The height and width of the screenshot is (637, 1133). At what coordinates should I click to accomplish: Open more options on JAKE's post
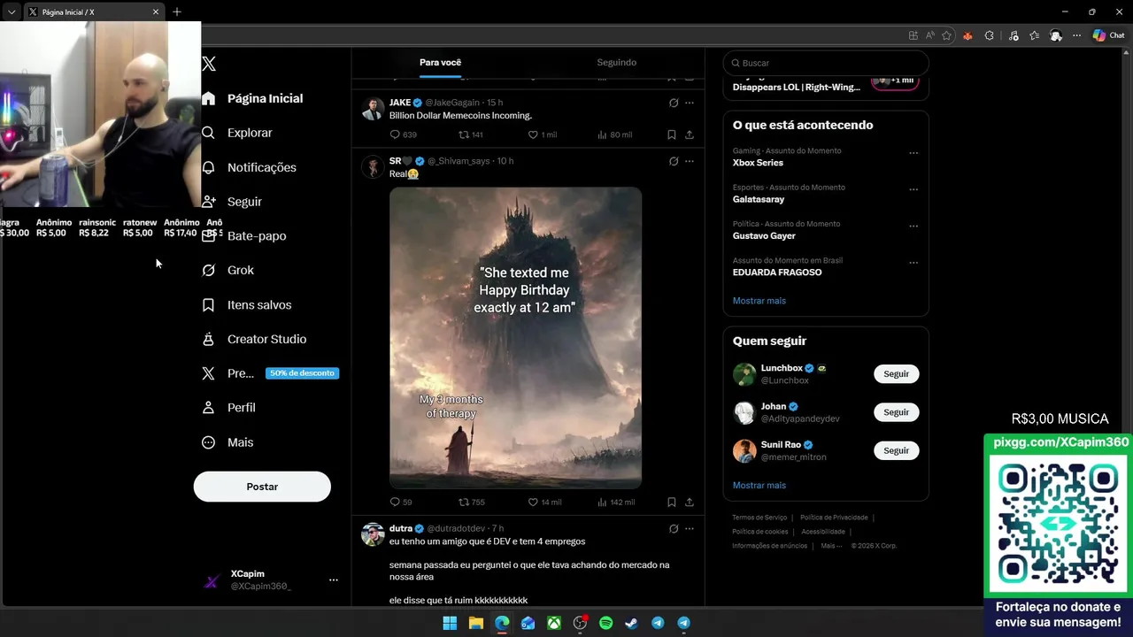(690, 103)
